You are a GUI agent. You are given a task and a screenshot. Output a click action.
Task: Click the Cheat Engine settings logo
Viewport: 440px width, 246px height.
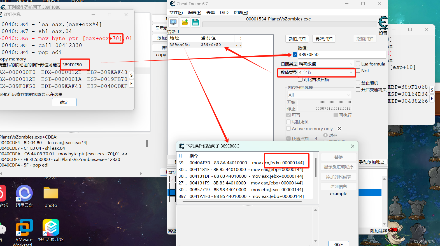click(x=383, y=22)
